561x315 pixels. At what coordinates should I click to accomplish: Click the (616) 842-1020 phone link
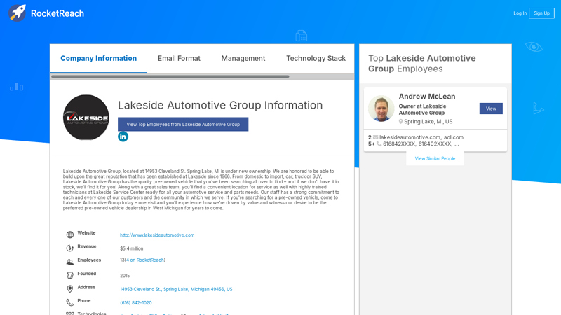click(x=136, y=303)
